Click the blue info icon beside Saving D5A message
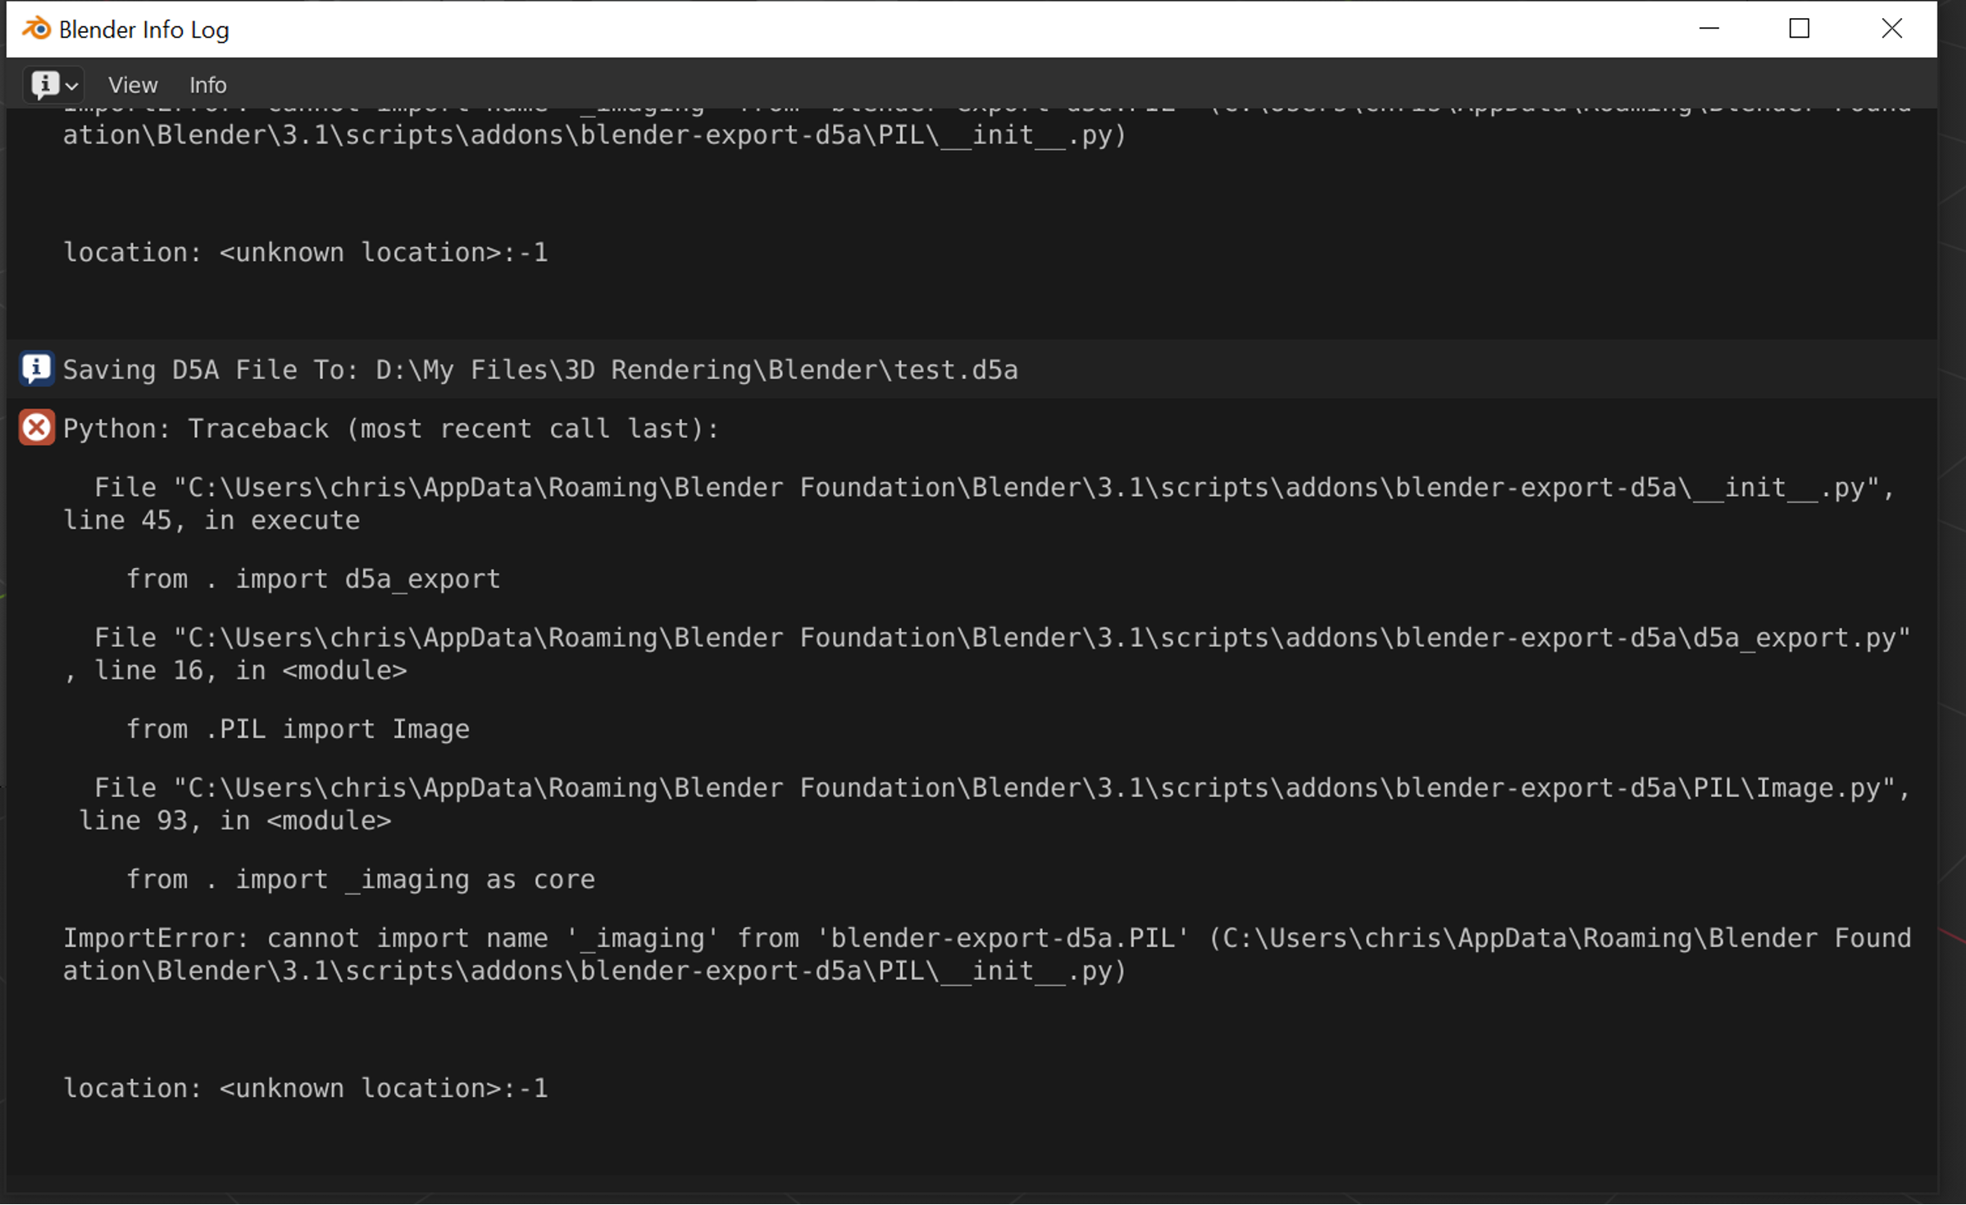 point(37,370)
